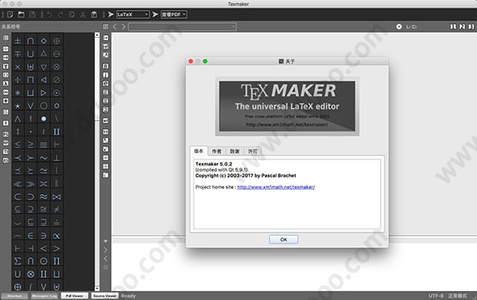Switch to the 作者 tab
477x300 pixels.
216,151
